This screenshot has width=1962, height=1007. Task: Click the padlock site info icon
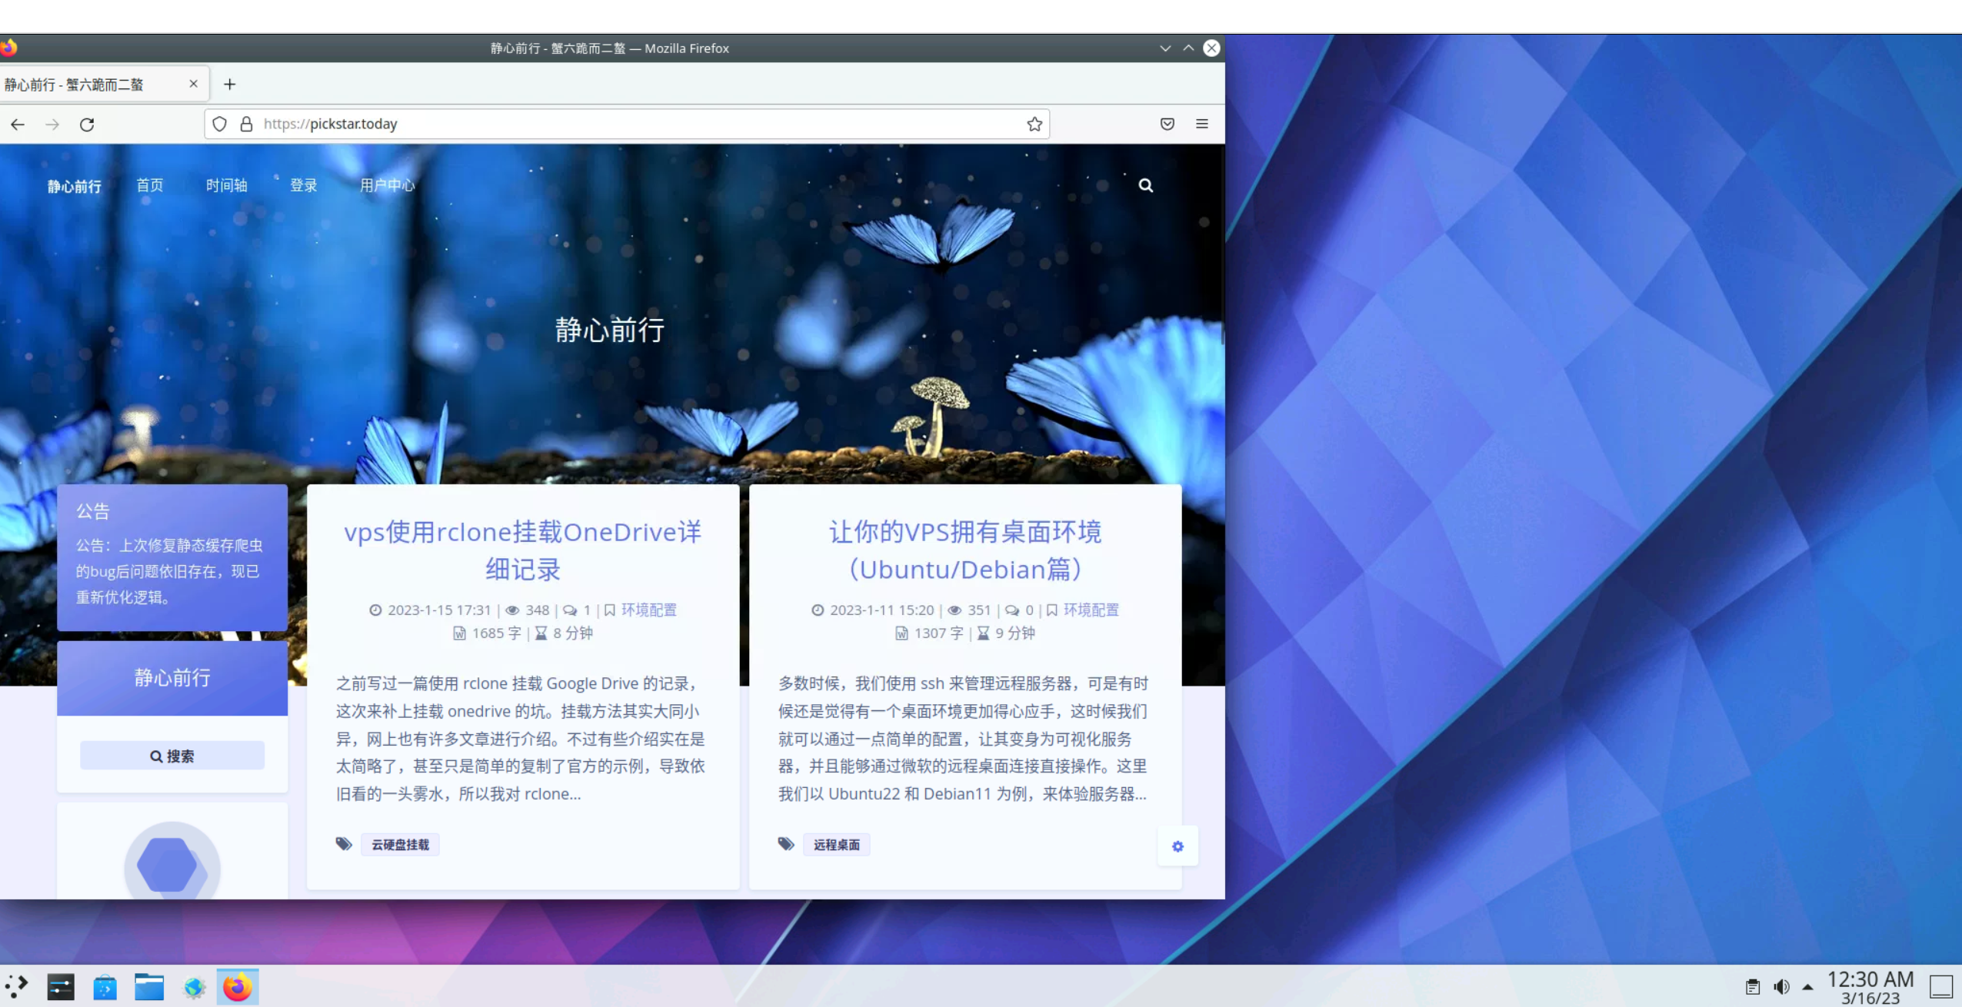click(246, 124)
